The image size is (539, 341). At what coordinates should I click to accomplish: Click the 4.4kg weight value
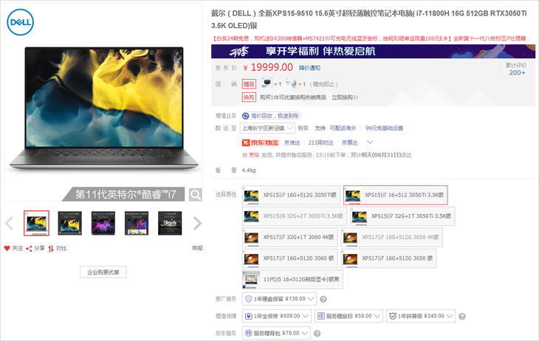click(249, 170)
